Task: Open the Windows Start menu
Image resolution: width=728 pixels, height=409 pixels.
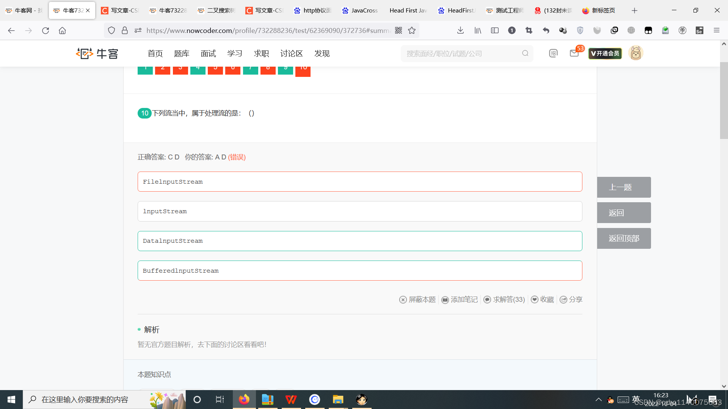Action: coord(11,400)
